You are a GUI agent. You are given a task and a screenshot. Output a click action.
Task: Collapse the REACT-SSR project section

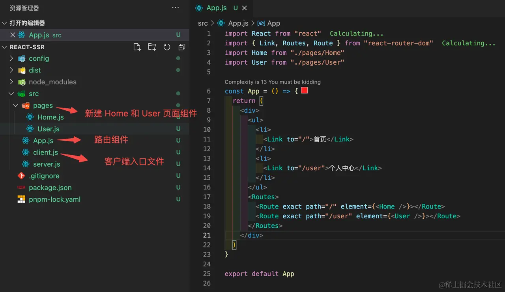(5, 47)
